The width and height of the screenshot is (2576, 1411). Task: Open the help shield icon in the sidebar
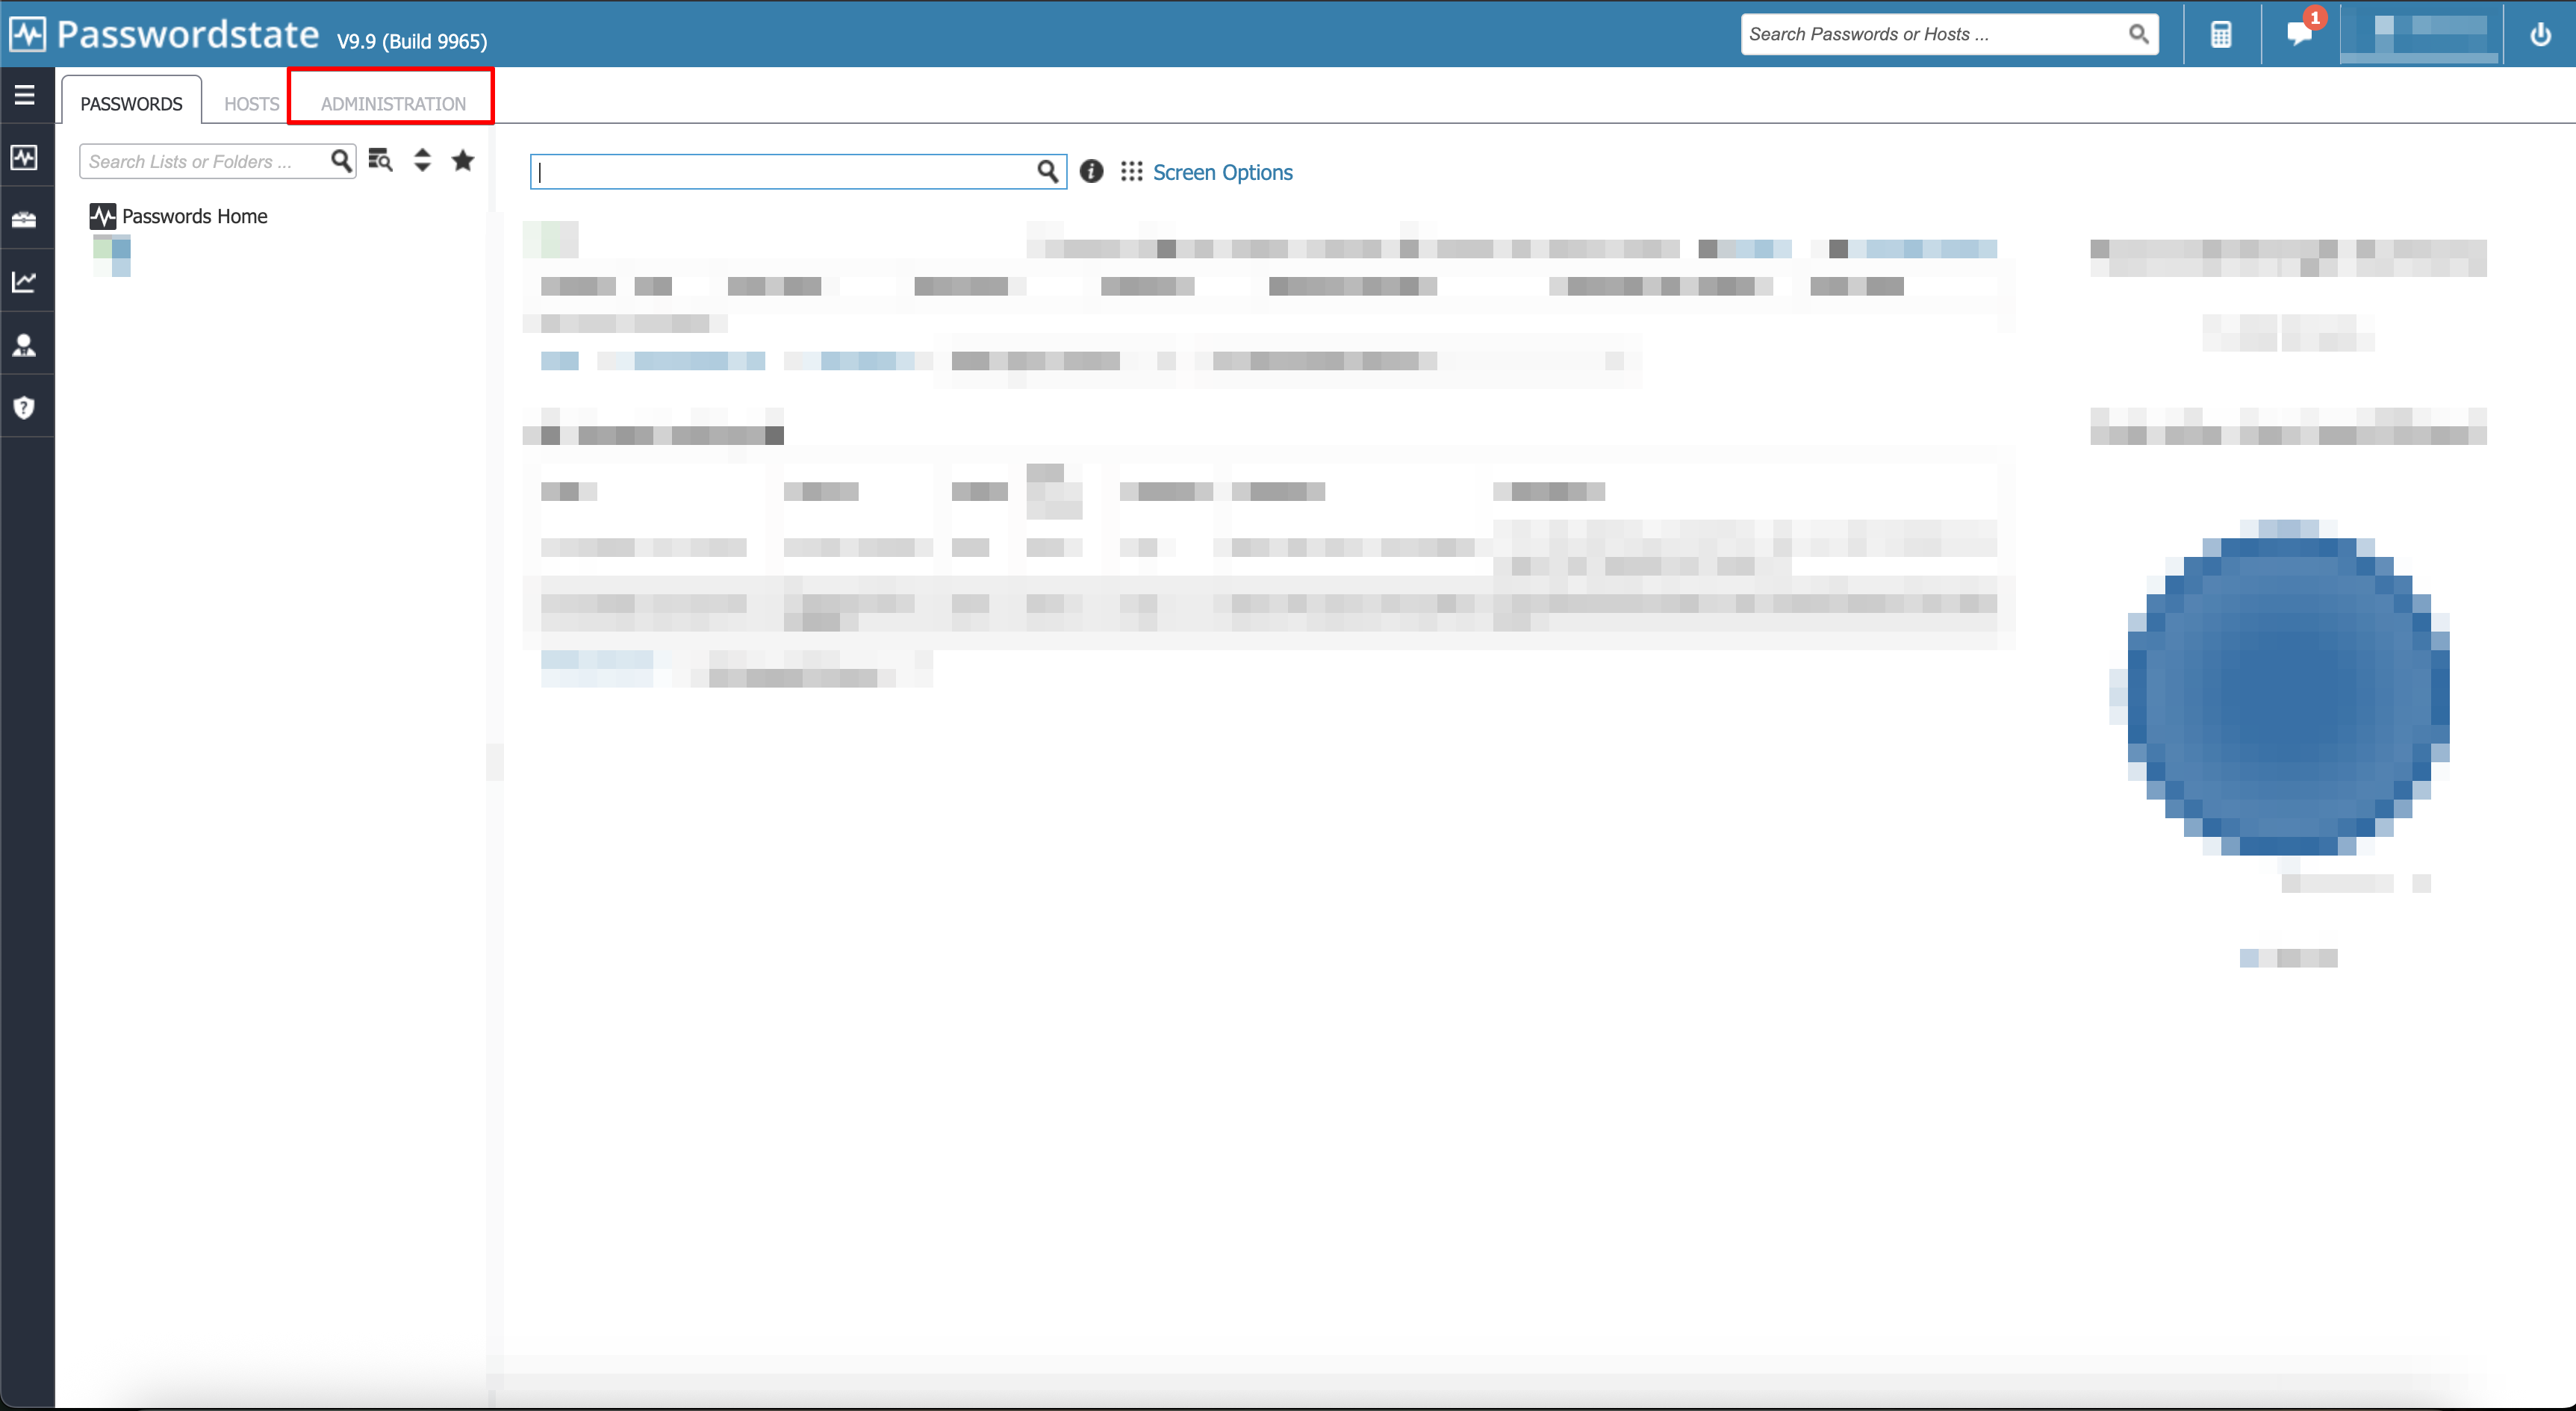[x=24, y=406]
